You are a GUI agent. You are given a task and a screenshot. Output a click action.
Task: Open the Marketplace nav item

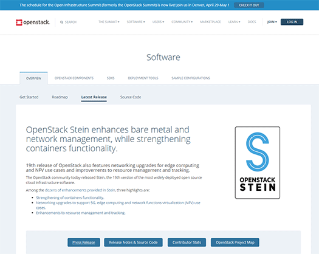click(210, 22)
